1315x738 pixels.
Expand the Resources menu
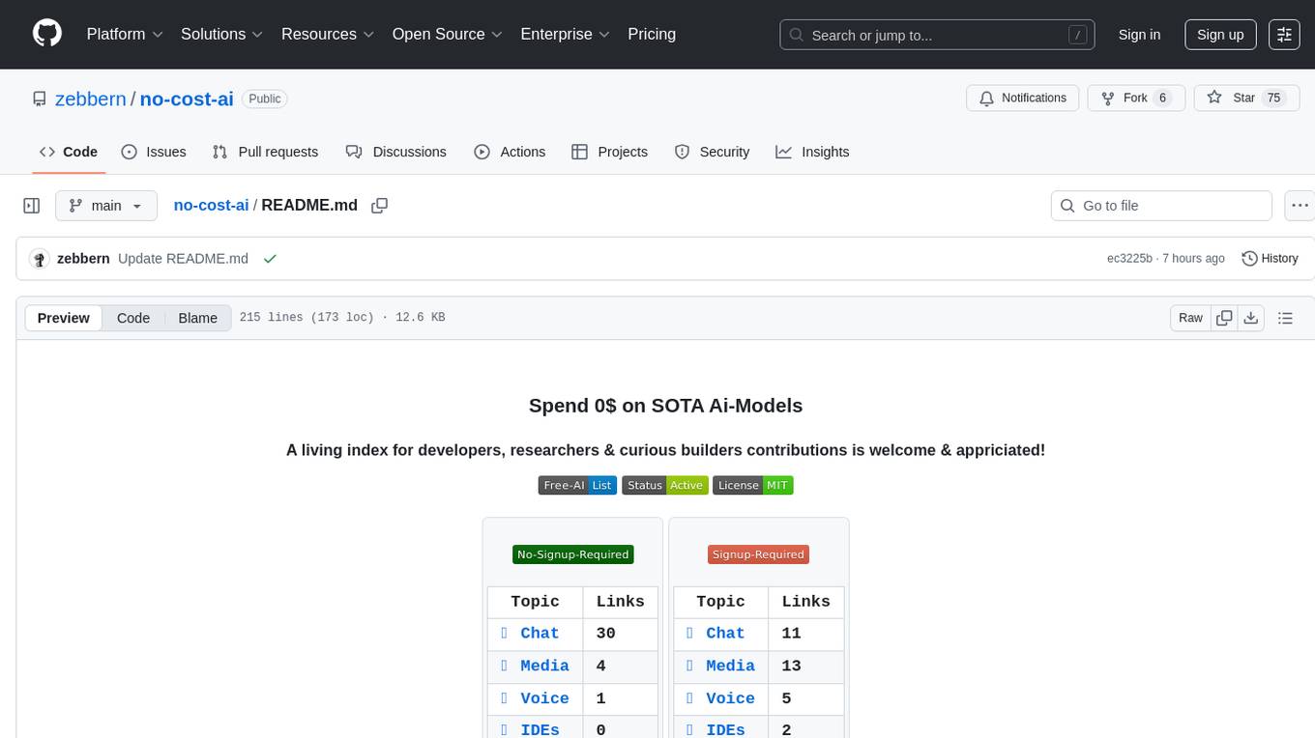pyautogui.click(x=329, y=34)
